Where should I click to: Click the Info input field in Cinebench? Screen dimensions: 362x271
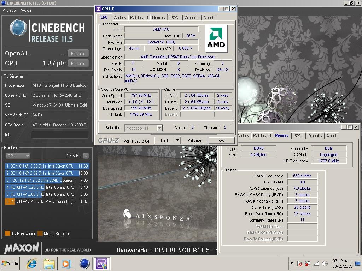pos(59,135)
